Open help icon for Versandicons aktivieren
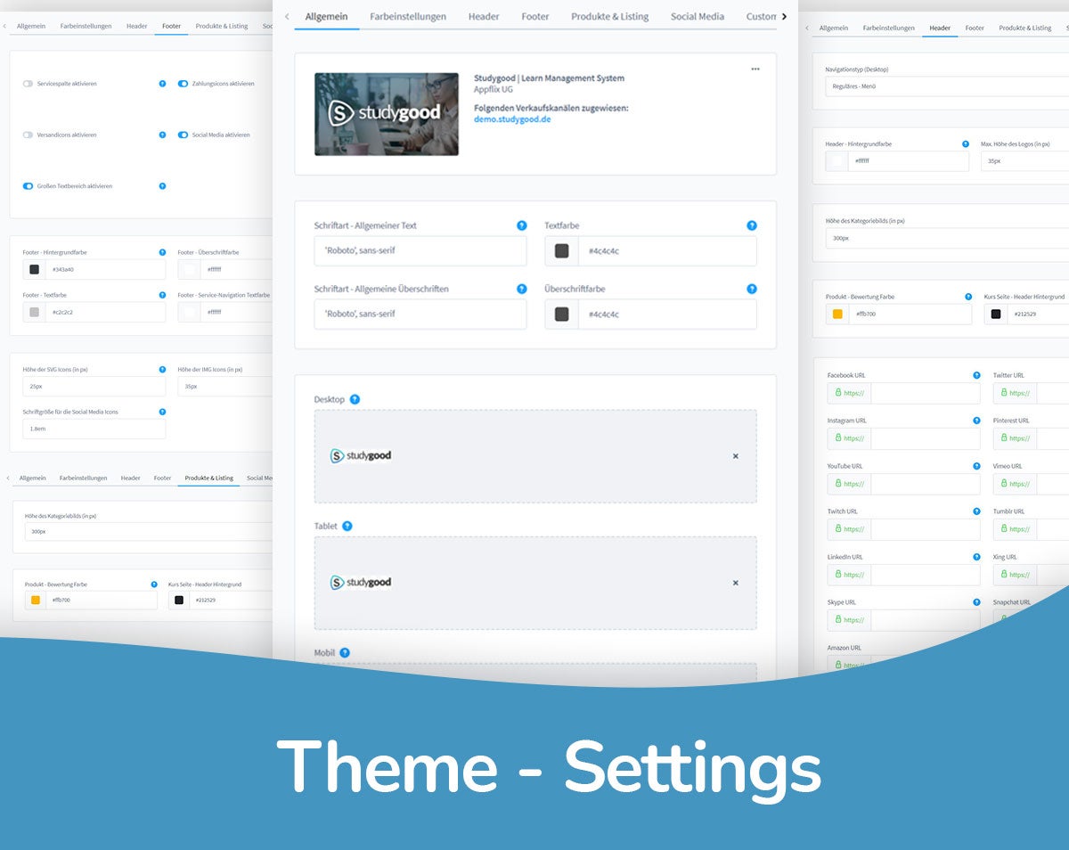1069x850 pixels. 162,135
